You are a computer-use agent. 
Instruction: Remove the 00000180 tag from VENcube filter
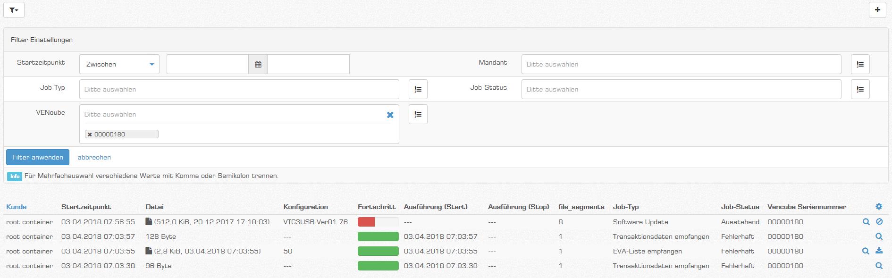pos(90,135)
